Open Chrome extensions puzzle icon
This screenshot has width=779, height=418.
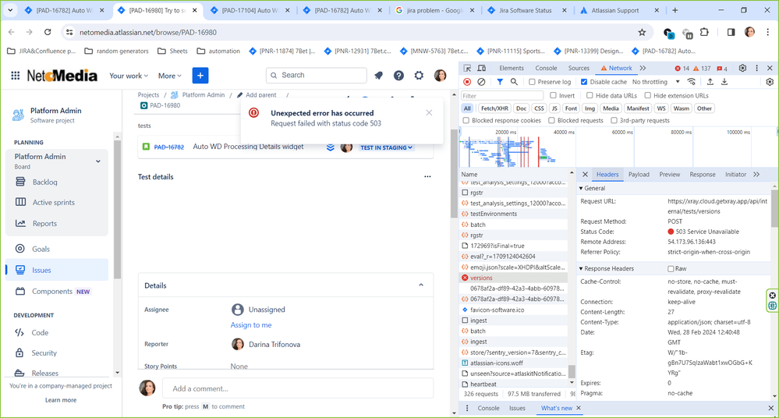pyautogui.click(x=704, y=32)
